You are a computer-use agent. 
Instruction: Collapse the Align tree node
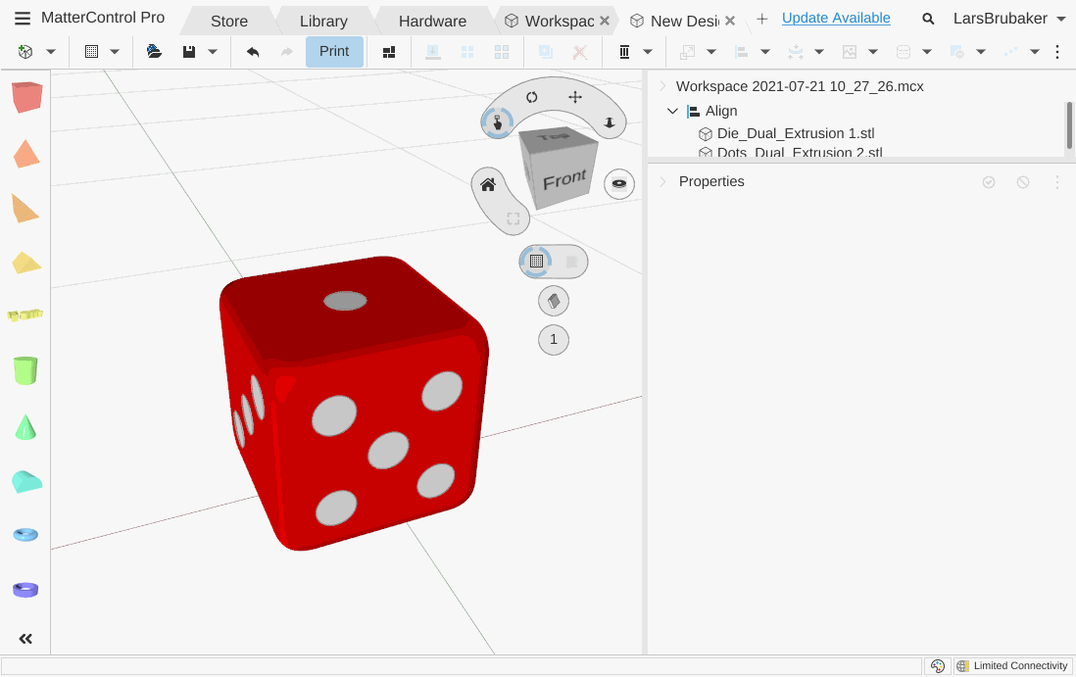click(x=672, y=112)
